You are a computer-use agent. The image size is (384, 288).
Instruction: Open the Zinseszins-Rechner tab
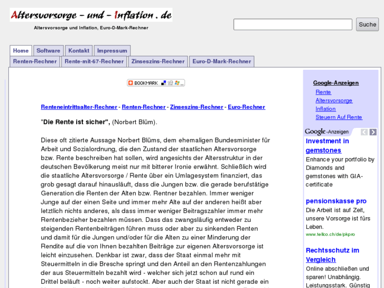coord(158,61)
